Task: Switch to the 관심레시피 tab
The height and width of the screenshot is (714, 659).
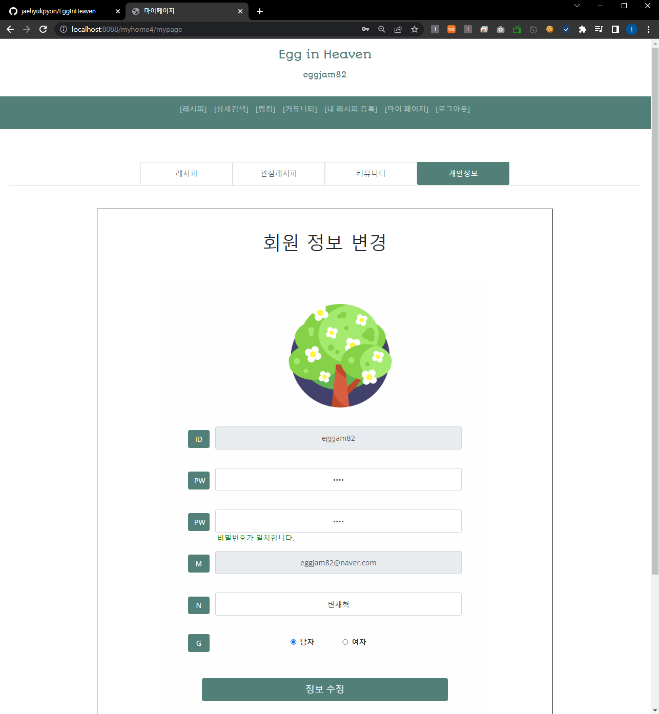Action: pyautogui.click(x=278, y=173)
